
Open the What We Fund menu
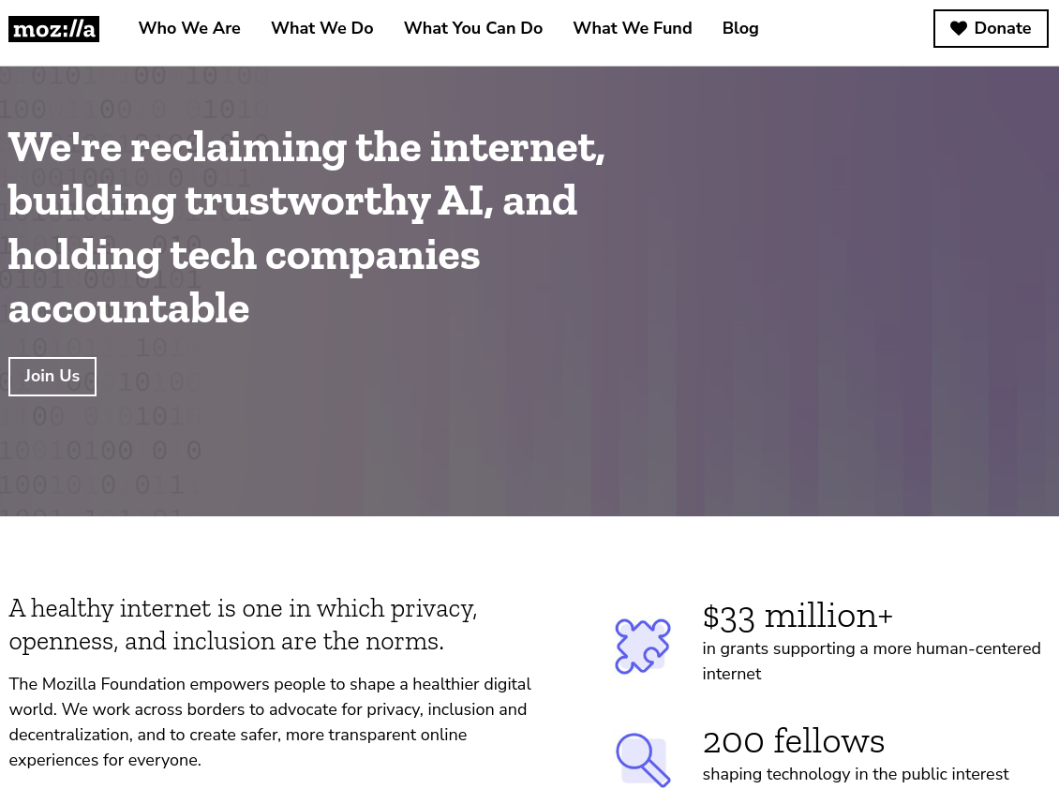(x=632, y=28)
